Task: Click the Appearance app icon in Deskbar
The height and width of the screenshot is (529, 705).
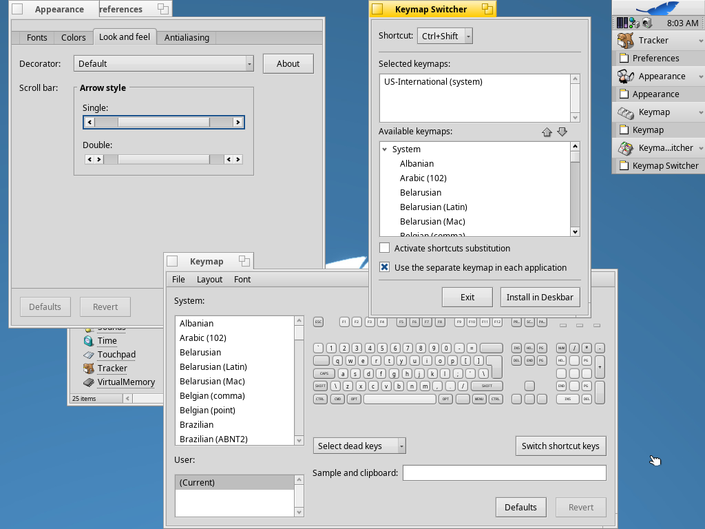Action: (625, 76)
